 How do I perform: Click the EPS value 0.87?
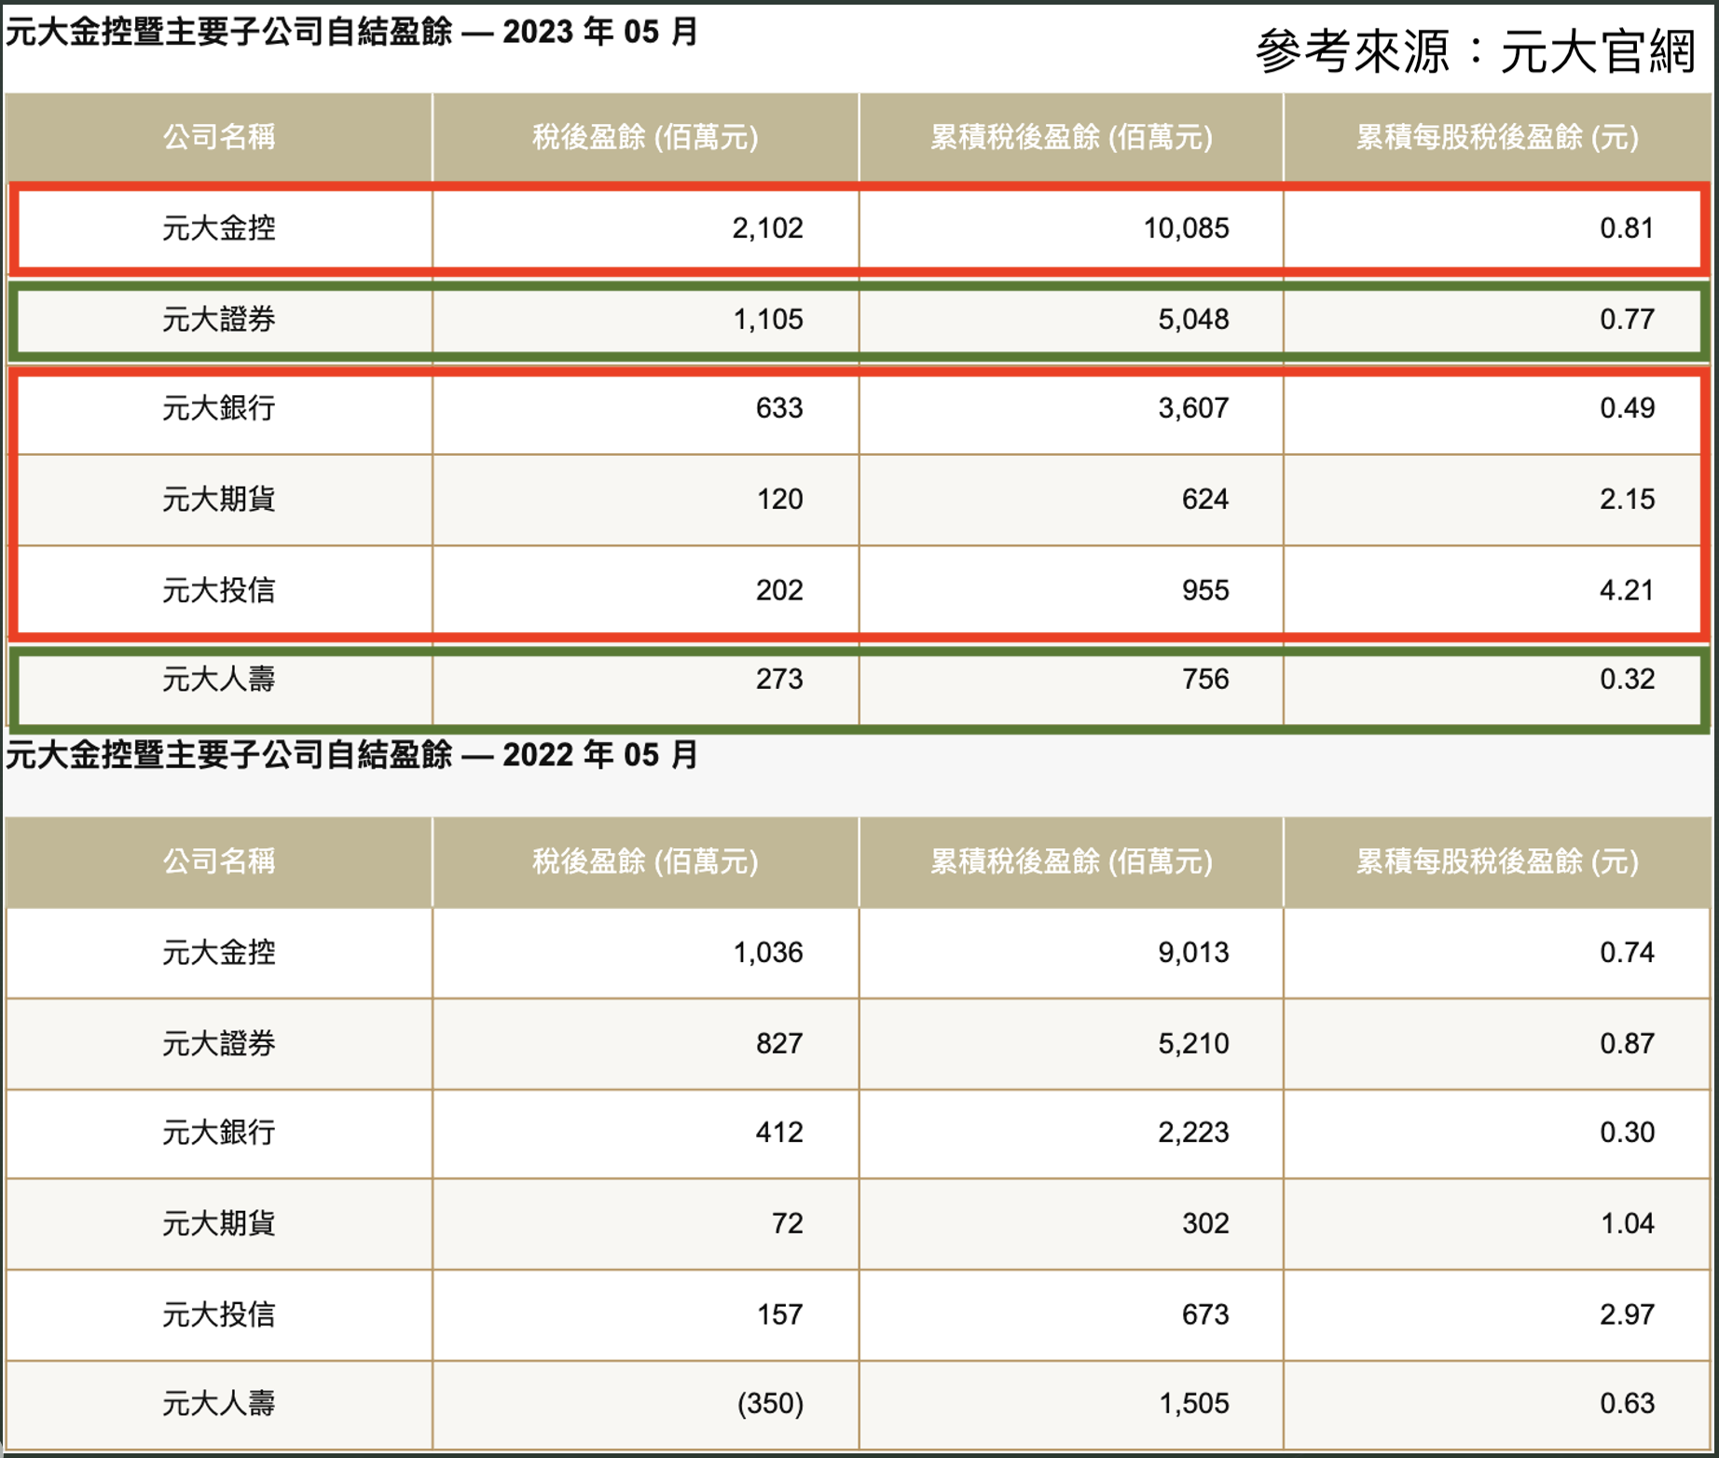(1628, 1044)
